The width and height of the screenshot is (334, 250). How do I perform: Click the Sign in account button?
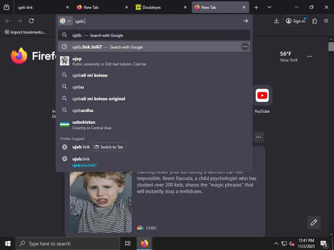[296, 21]
